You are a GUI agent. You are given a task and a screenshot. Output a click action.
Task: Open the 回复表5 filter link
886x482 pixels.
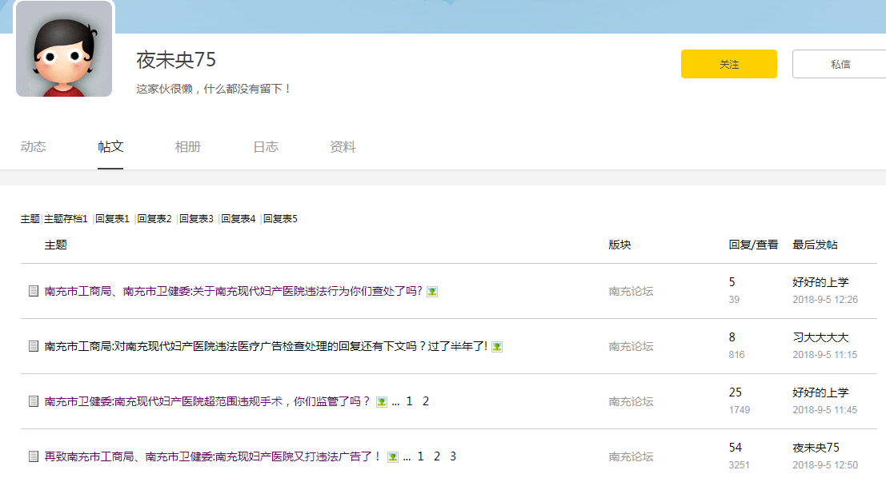[280, 219]
